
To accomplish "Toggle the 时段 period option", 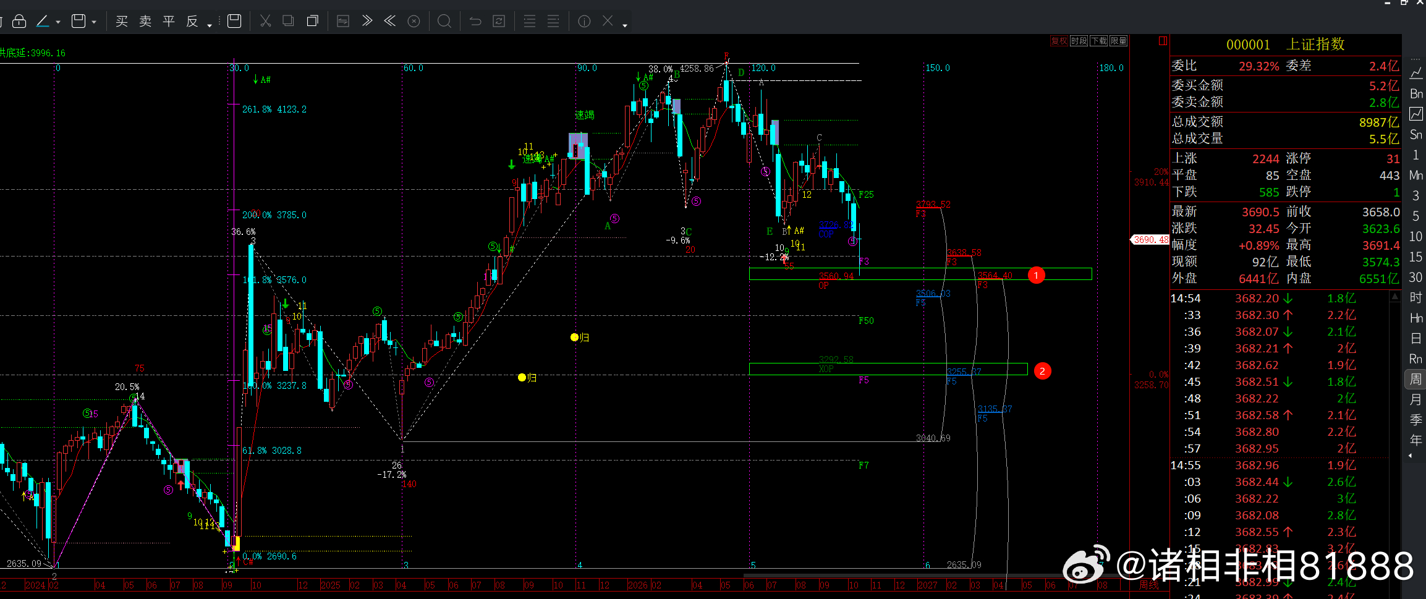I will tap(1079, 41).
